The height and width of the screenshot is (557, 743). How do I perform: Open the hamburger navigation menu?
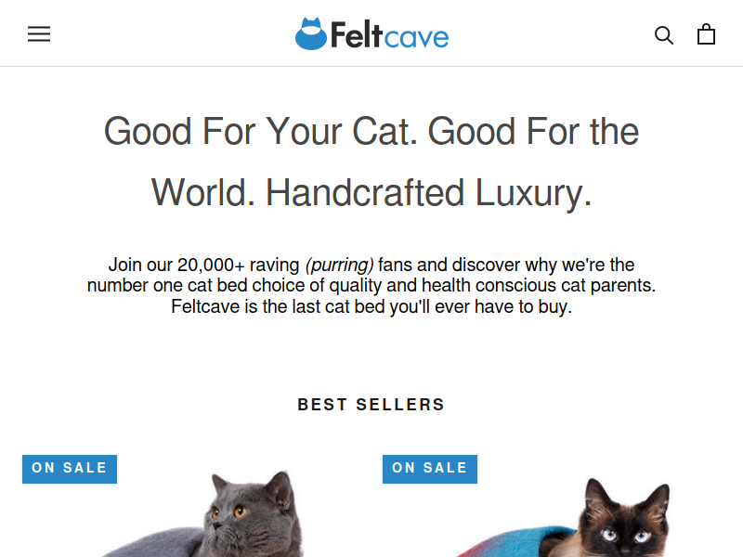pos(39,34)
